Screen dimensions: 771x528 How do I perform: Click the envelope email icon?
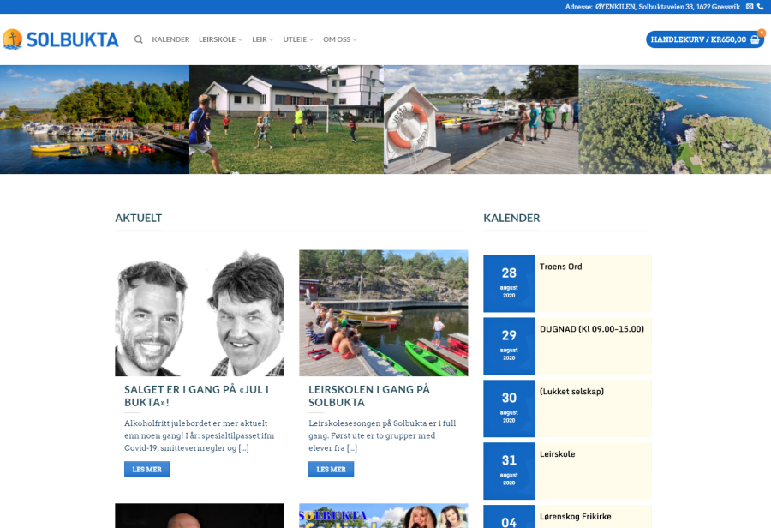pos(750,7)
